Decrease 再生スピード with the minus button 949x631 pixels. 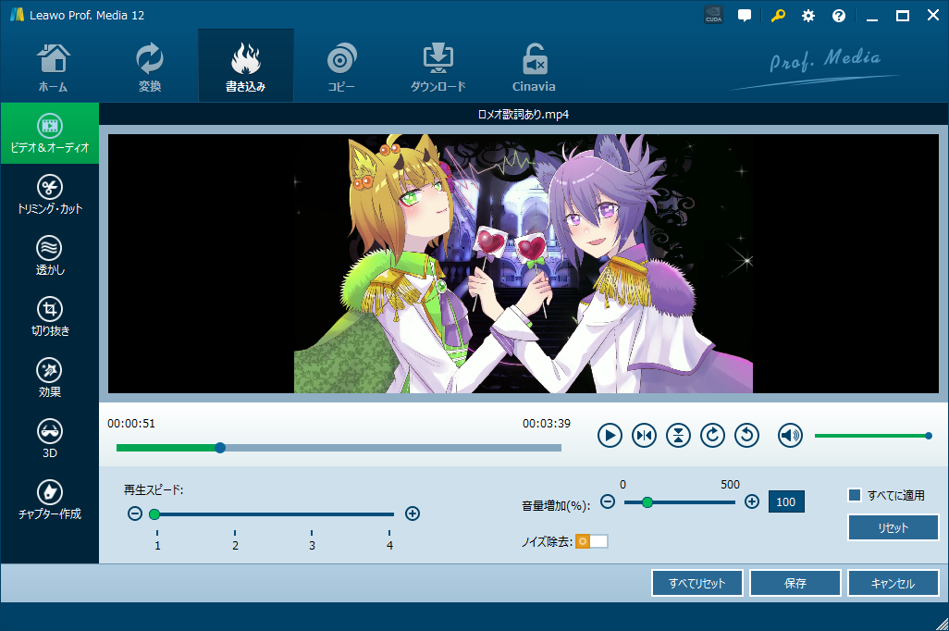click(134, 513)
